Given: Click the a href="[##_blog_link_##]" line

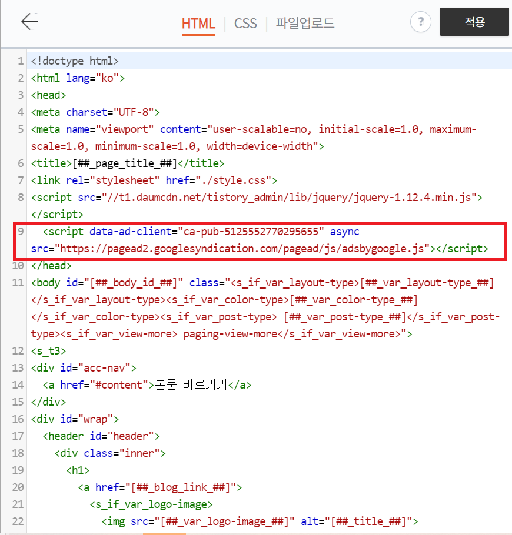Looking at the screenshot, I should point(160,487).
